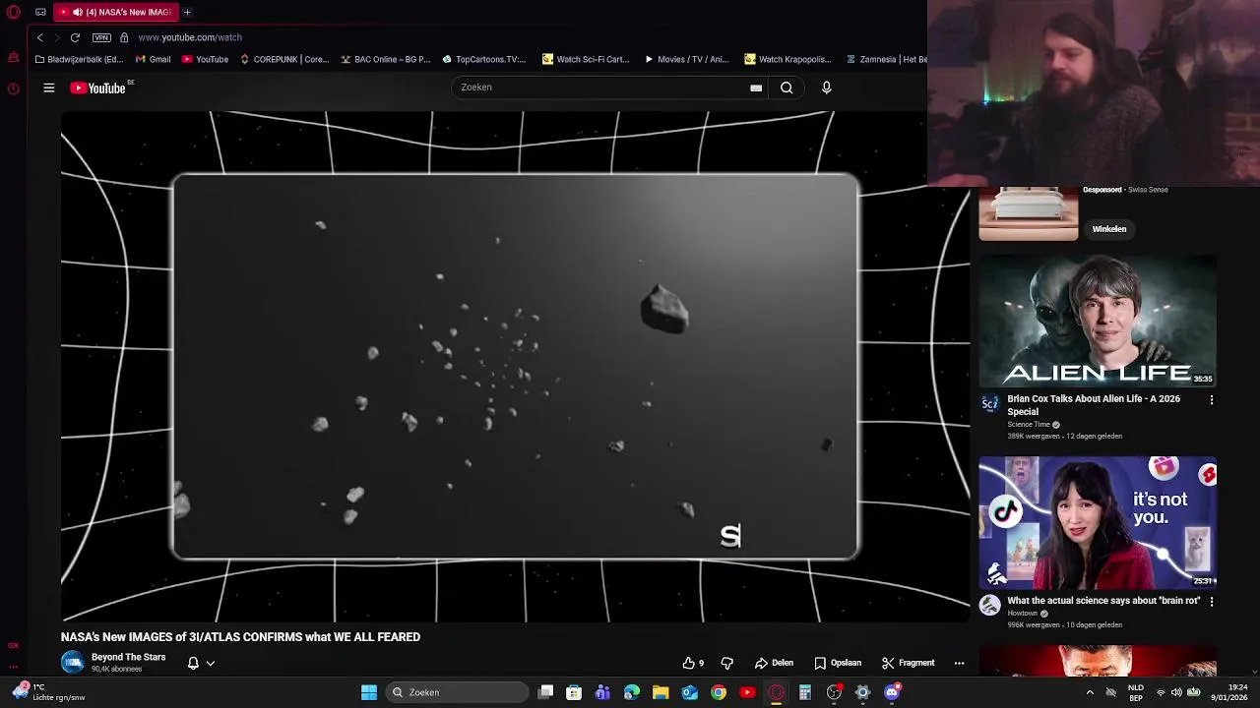
Task: Open the YouTube bookmark in the bar
Action: click(205, 59)
